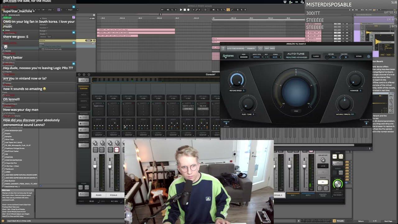Click the Copy button in Auto-Tune toolbar
Viewport: 398px width, 224px height.
tap(267, 49)
